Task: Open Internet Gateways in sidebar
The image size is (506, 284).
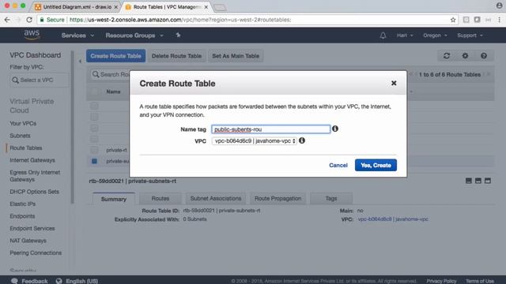Action: coord(32,160)
